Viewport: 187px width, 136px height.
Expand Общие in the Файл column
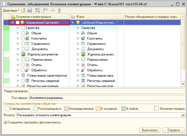pos(78,33)
